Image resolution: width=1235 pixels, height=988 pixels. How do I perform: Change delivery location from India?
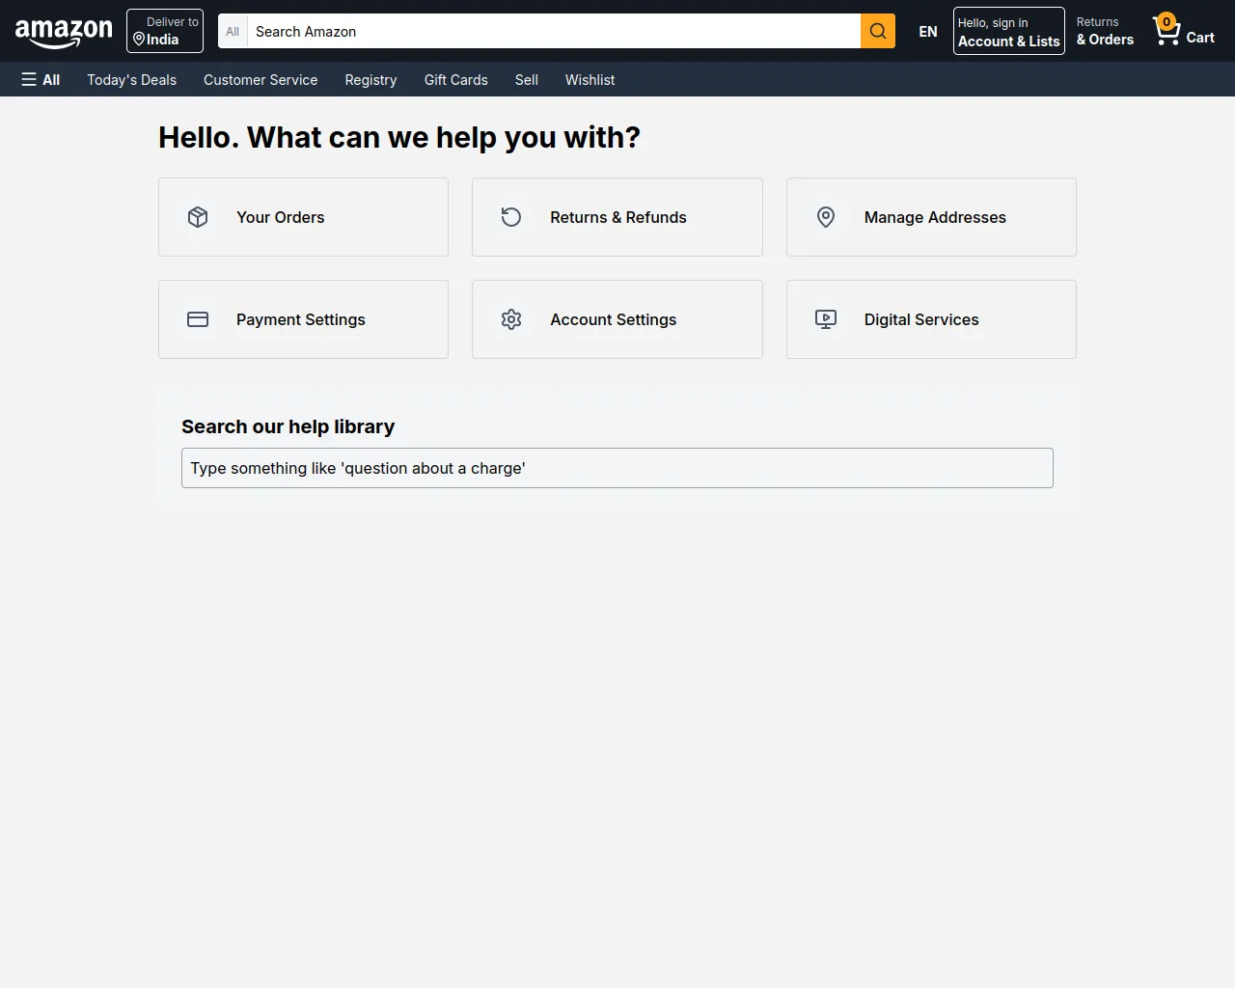(164, 31)
